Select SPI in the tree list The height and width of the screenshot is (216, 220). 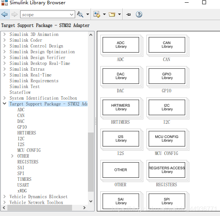pyautogui.click(x=21, y=173)
